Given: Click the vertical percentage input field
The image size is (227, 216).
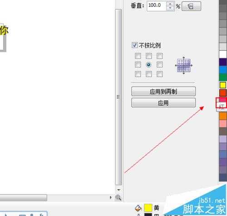Looking at the screenshot, I should pyautogui.click(x=157, y=6).
